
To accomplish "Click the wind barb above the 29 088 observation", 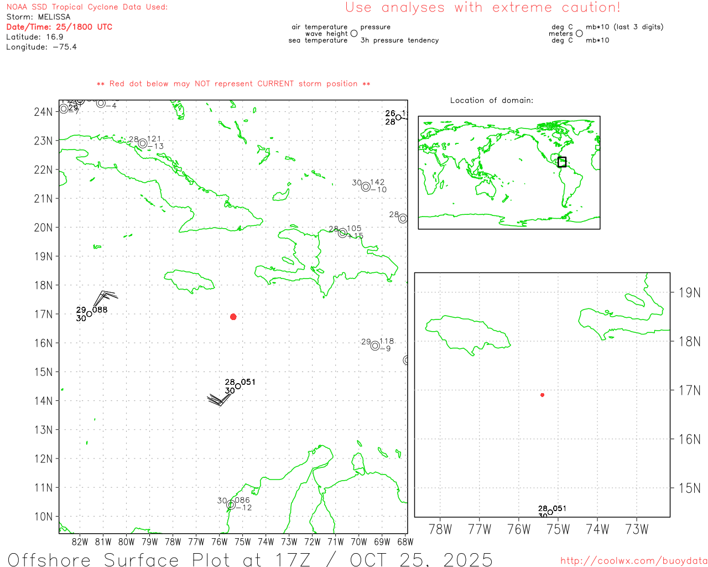I will tap(105, 298).
